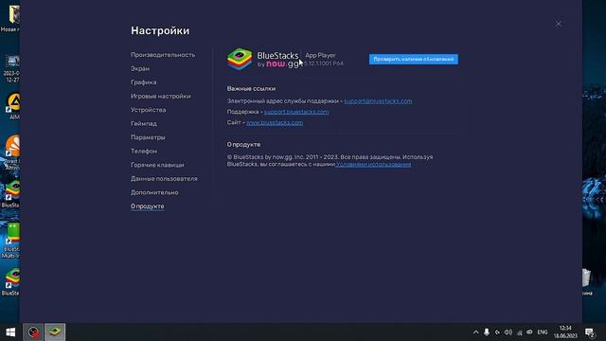
Task: Select the AIMP desktop shortcut
Action: pyautogui.click(x=14, y=106)
